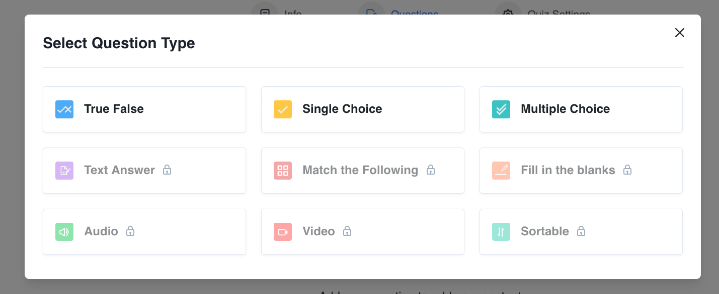Click the lock icon next to Video
This screenshot has height=294, width=719.
(347, 231)
